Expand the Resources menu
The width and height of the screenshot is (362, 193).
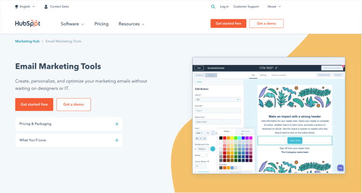pos(132,24)
